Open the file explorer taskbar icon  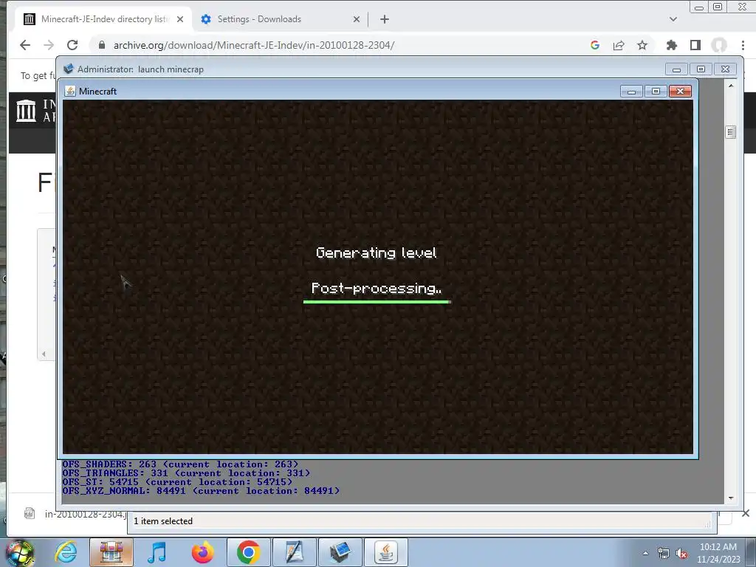pyautogui.click(x=111, y=552)
